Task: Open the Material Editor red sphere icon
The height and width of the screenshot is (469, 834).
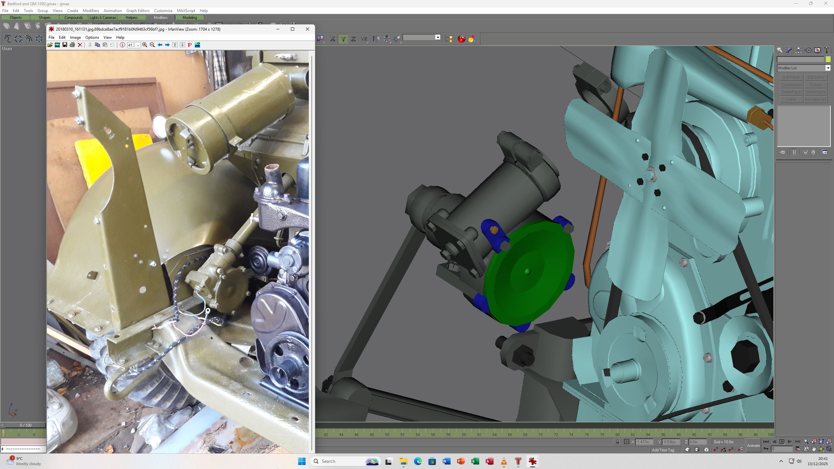Action: tap(461, 39)
